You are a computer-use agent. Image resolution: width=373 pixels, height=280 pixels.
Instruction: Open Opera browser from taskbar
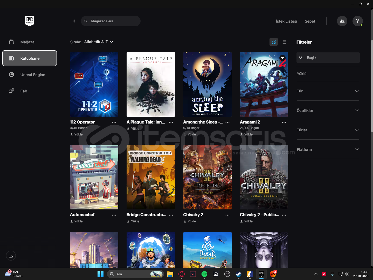(182, 274)
